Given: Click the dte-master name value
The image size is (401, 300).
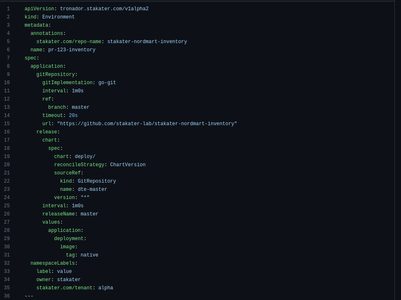Looking at the screenshot, I should coord(92,189).
